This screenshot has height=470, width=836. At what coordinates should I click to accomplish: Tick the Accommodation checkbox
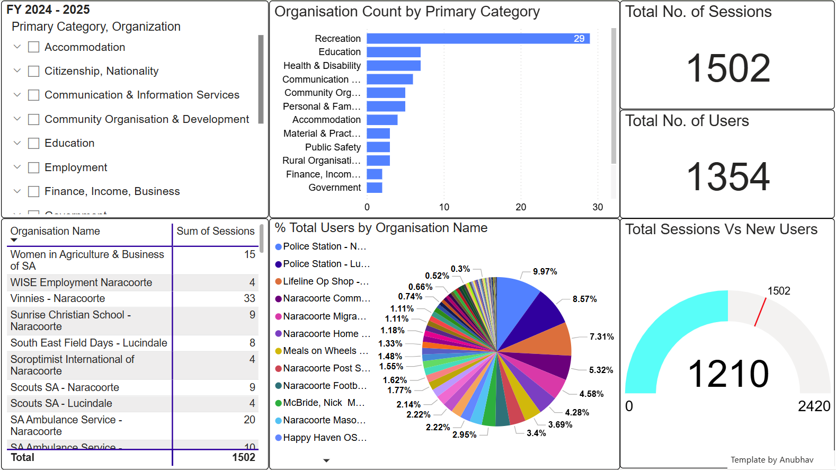click(x=33, y=47)
